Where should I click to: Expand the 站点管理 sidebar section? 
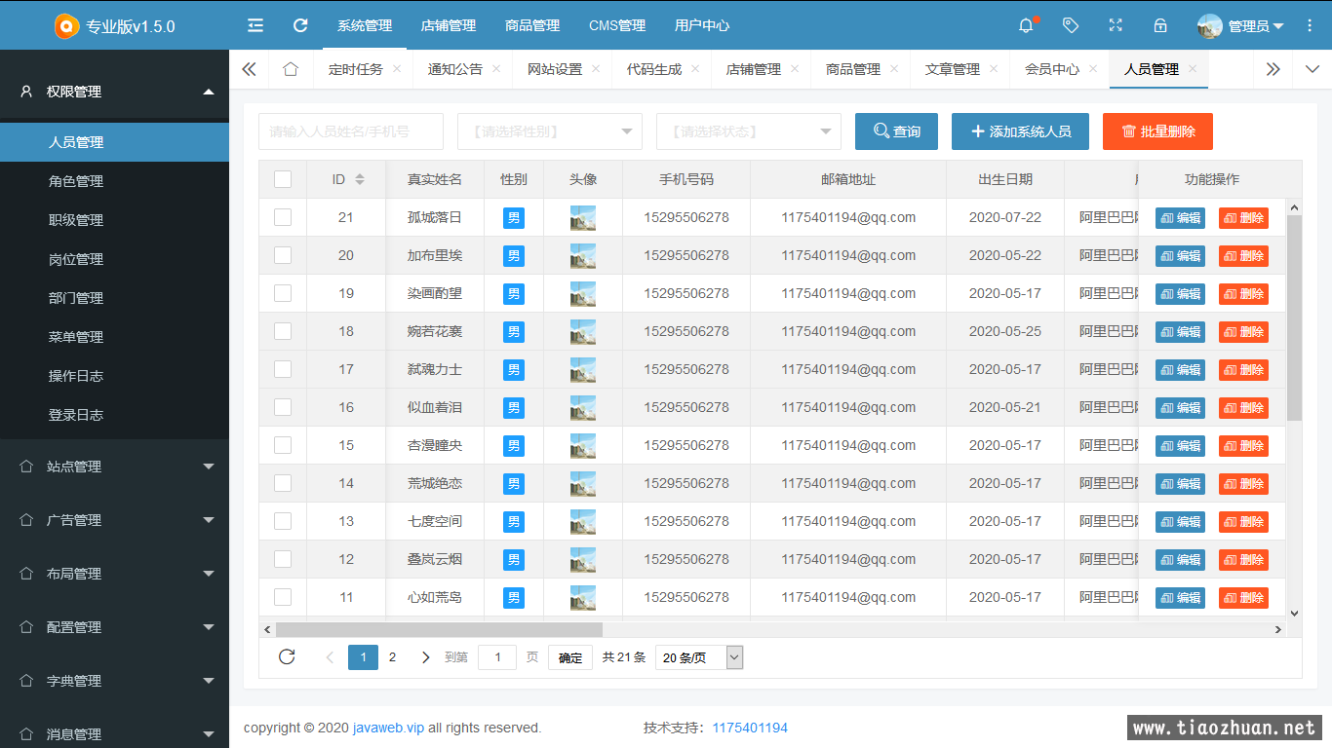tap(114, 467)
